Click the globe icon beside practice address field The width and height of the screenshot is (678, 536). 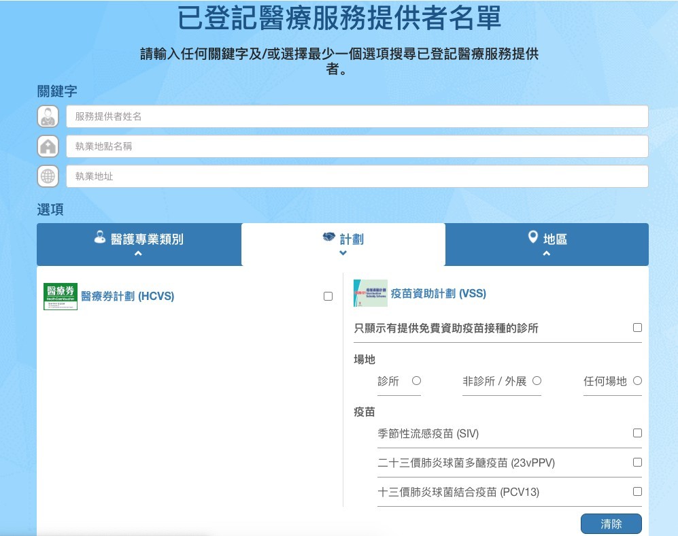(48, 176)
